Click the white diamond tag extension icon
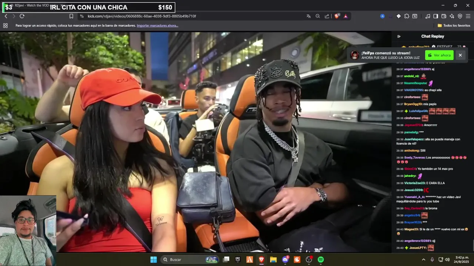 398,16
